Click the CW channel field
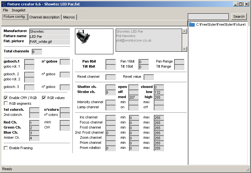This screenshot has height=173, width=251. click(x=65, y=128)
